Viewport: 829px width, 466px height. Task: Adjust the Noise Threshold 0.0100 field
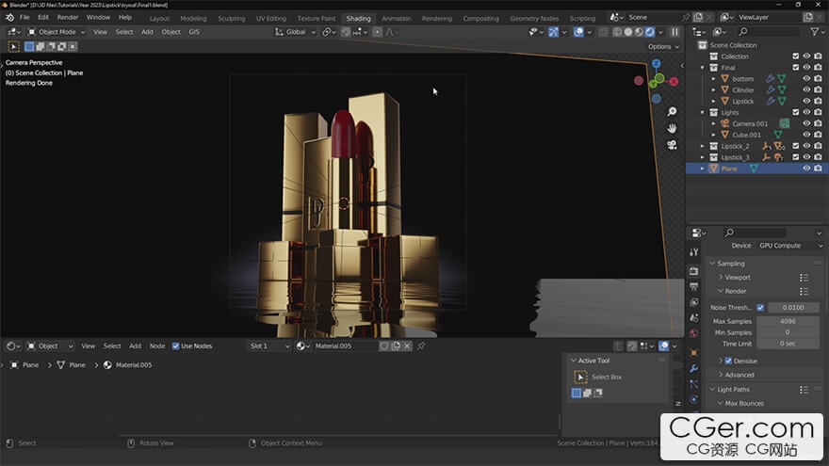(x=793, y=308)
